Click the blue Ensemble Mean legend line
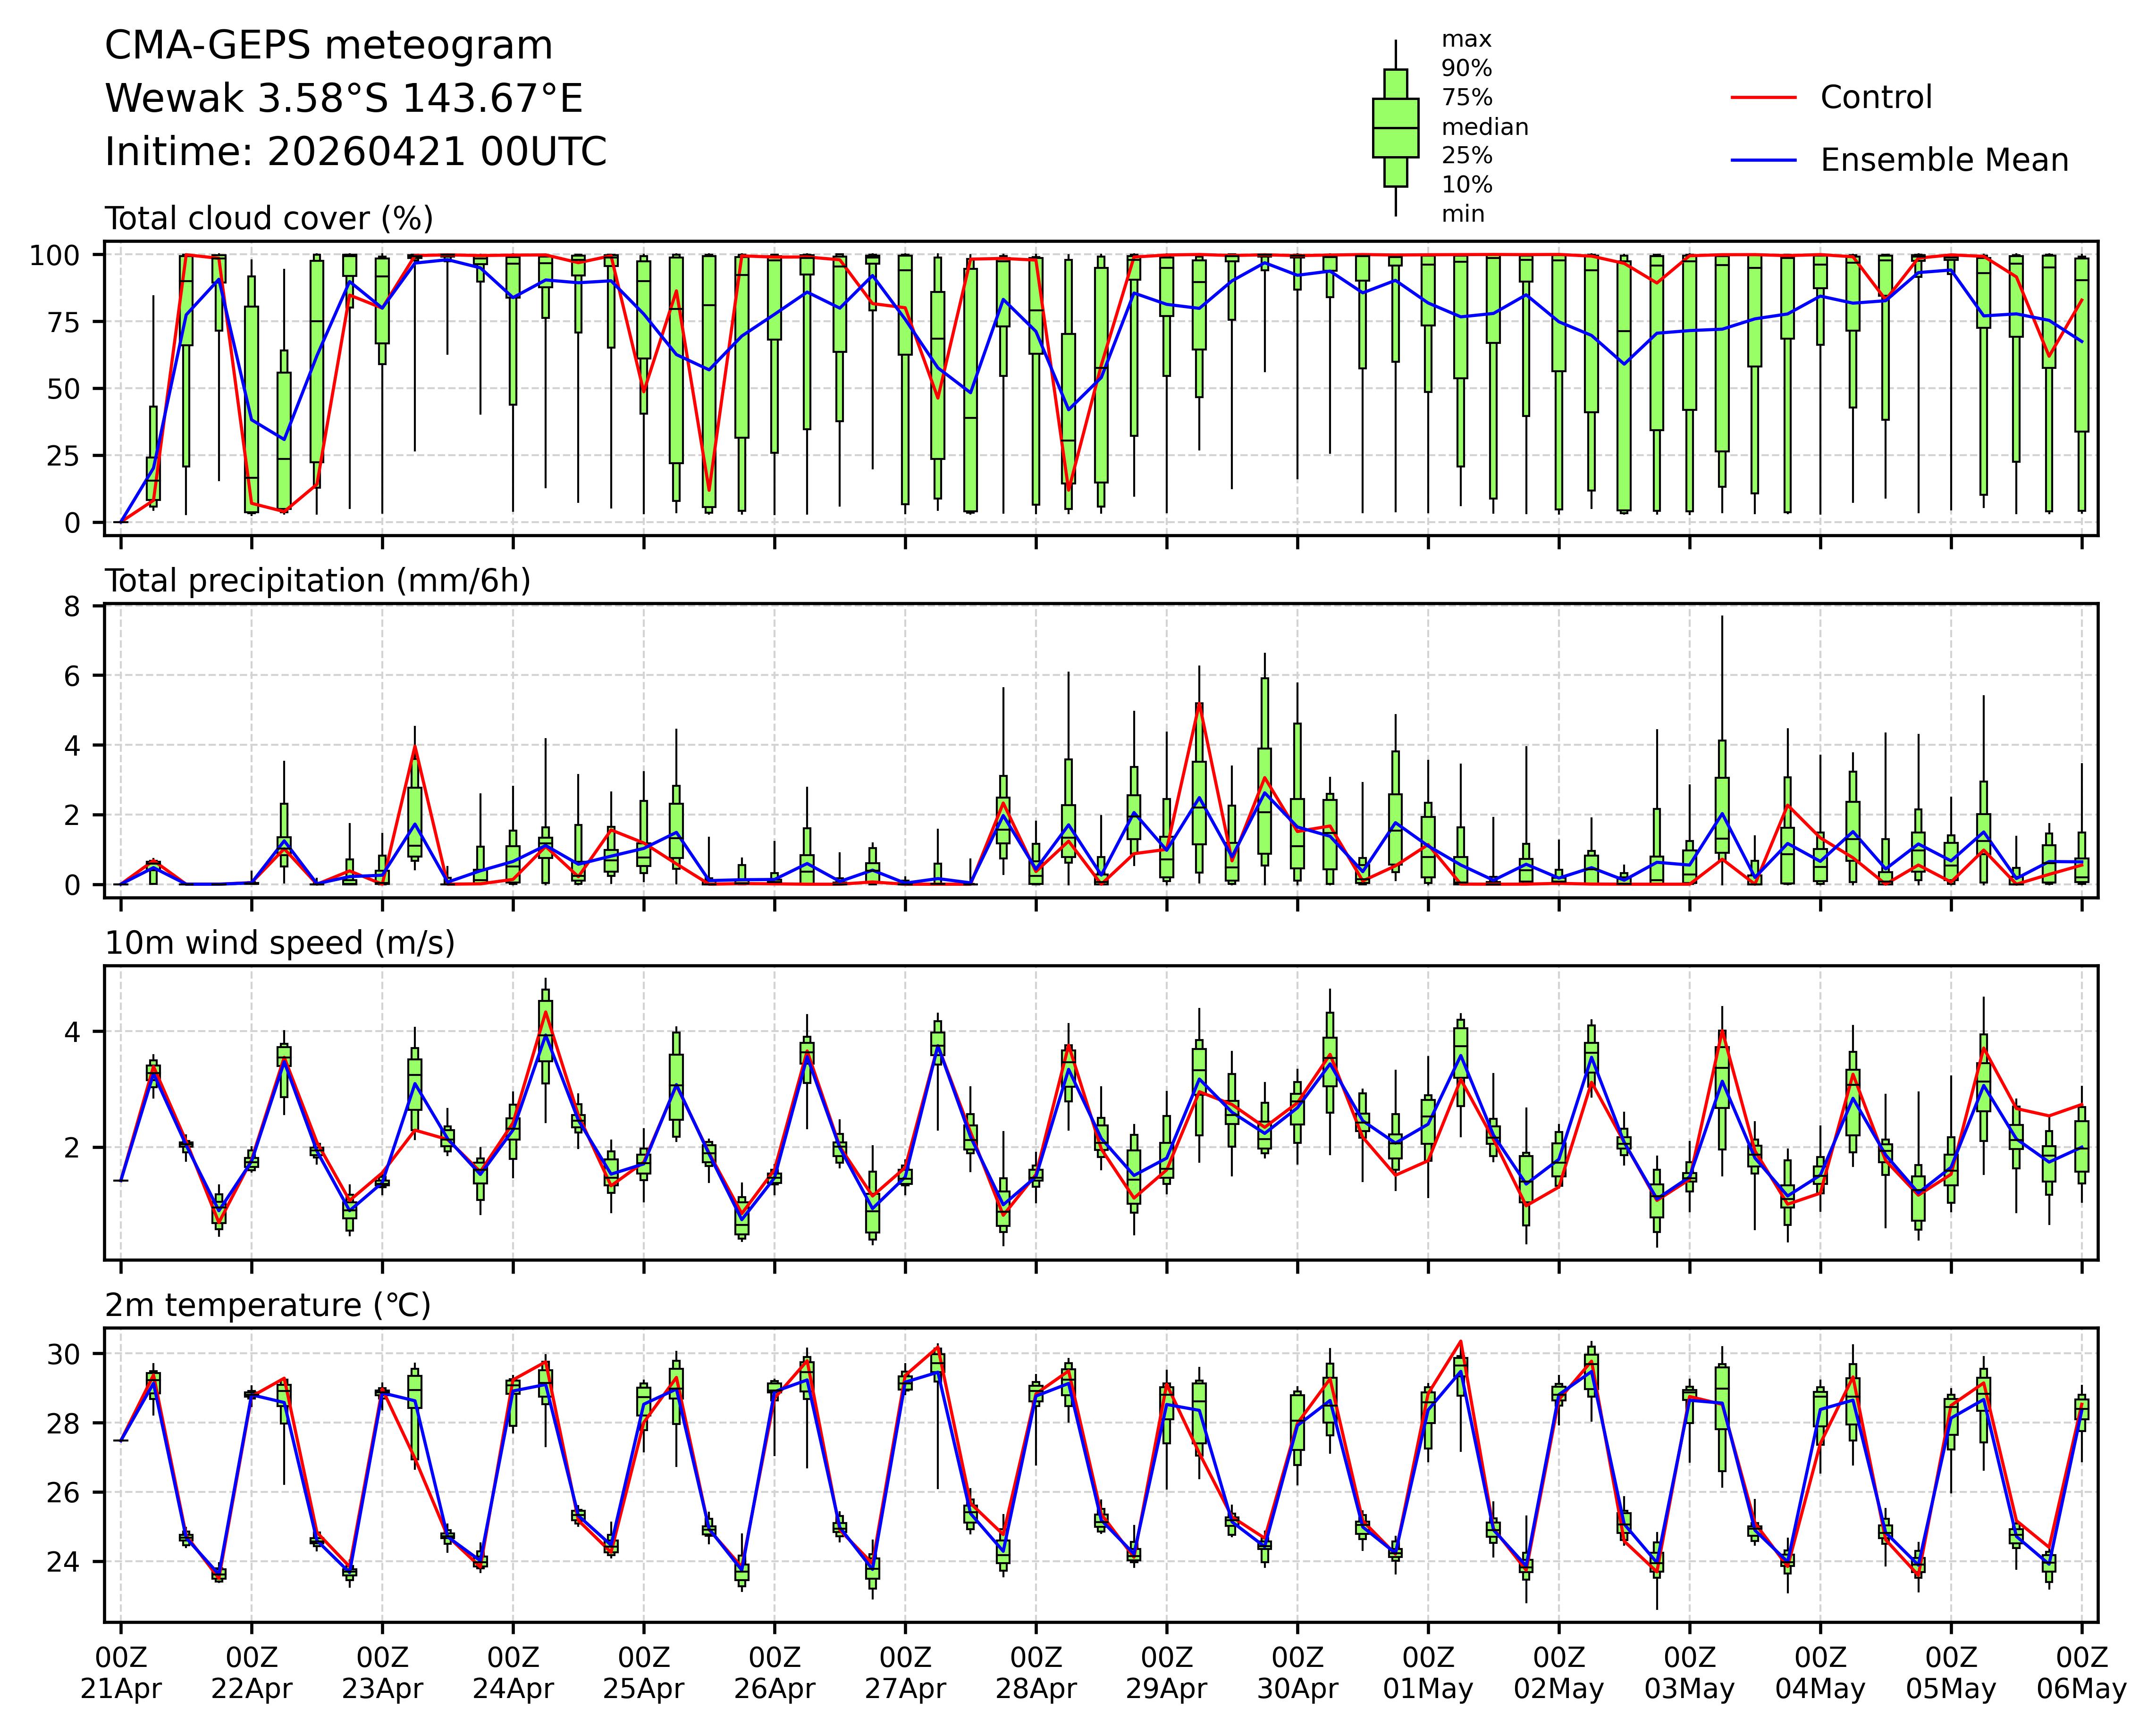 tap(1763, 161)
